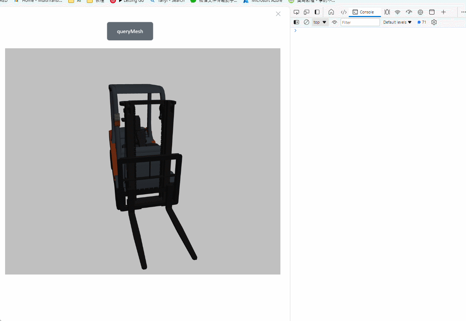Image resolution: width=466 pixels, height=321 pixels.
Task: Open the Application window icon panel
Action: coord(432,12)
